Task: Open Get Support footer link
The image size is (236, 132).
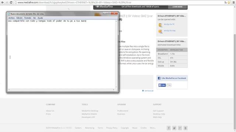Action: (158, 111)
